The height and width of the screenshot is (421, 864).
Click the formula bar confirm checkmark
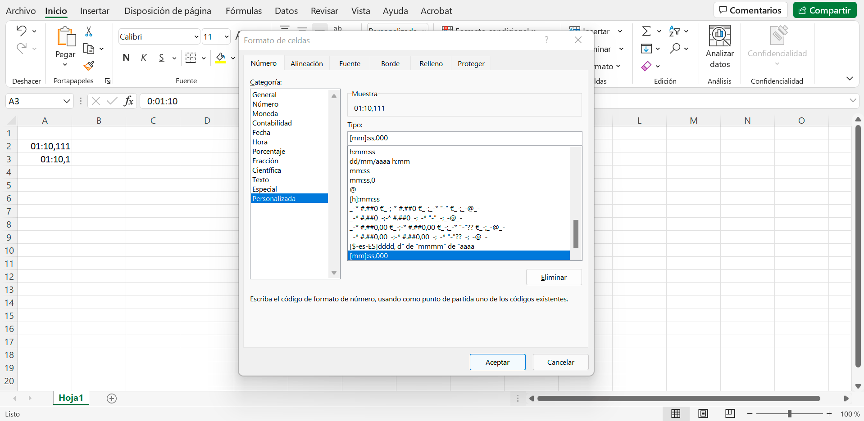112,101
